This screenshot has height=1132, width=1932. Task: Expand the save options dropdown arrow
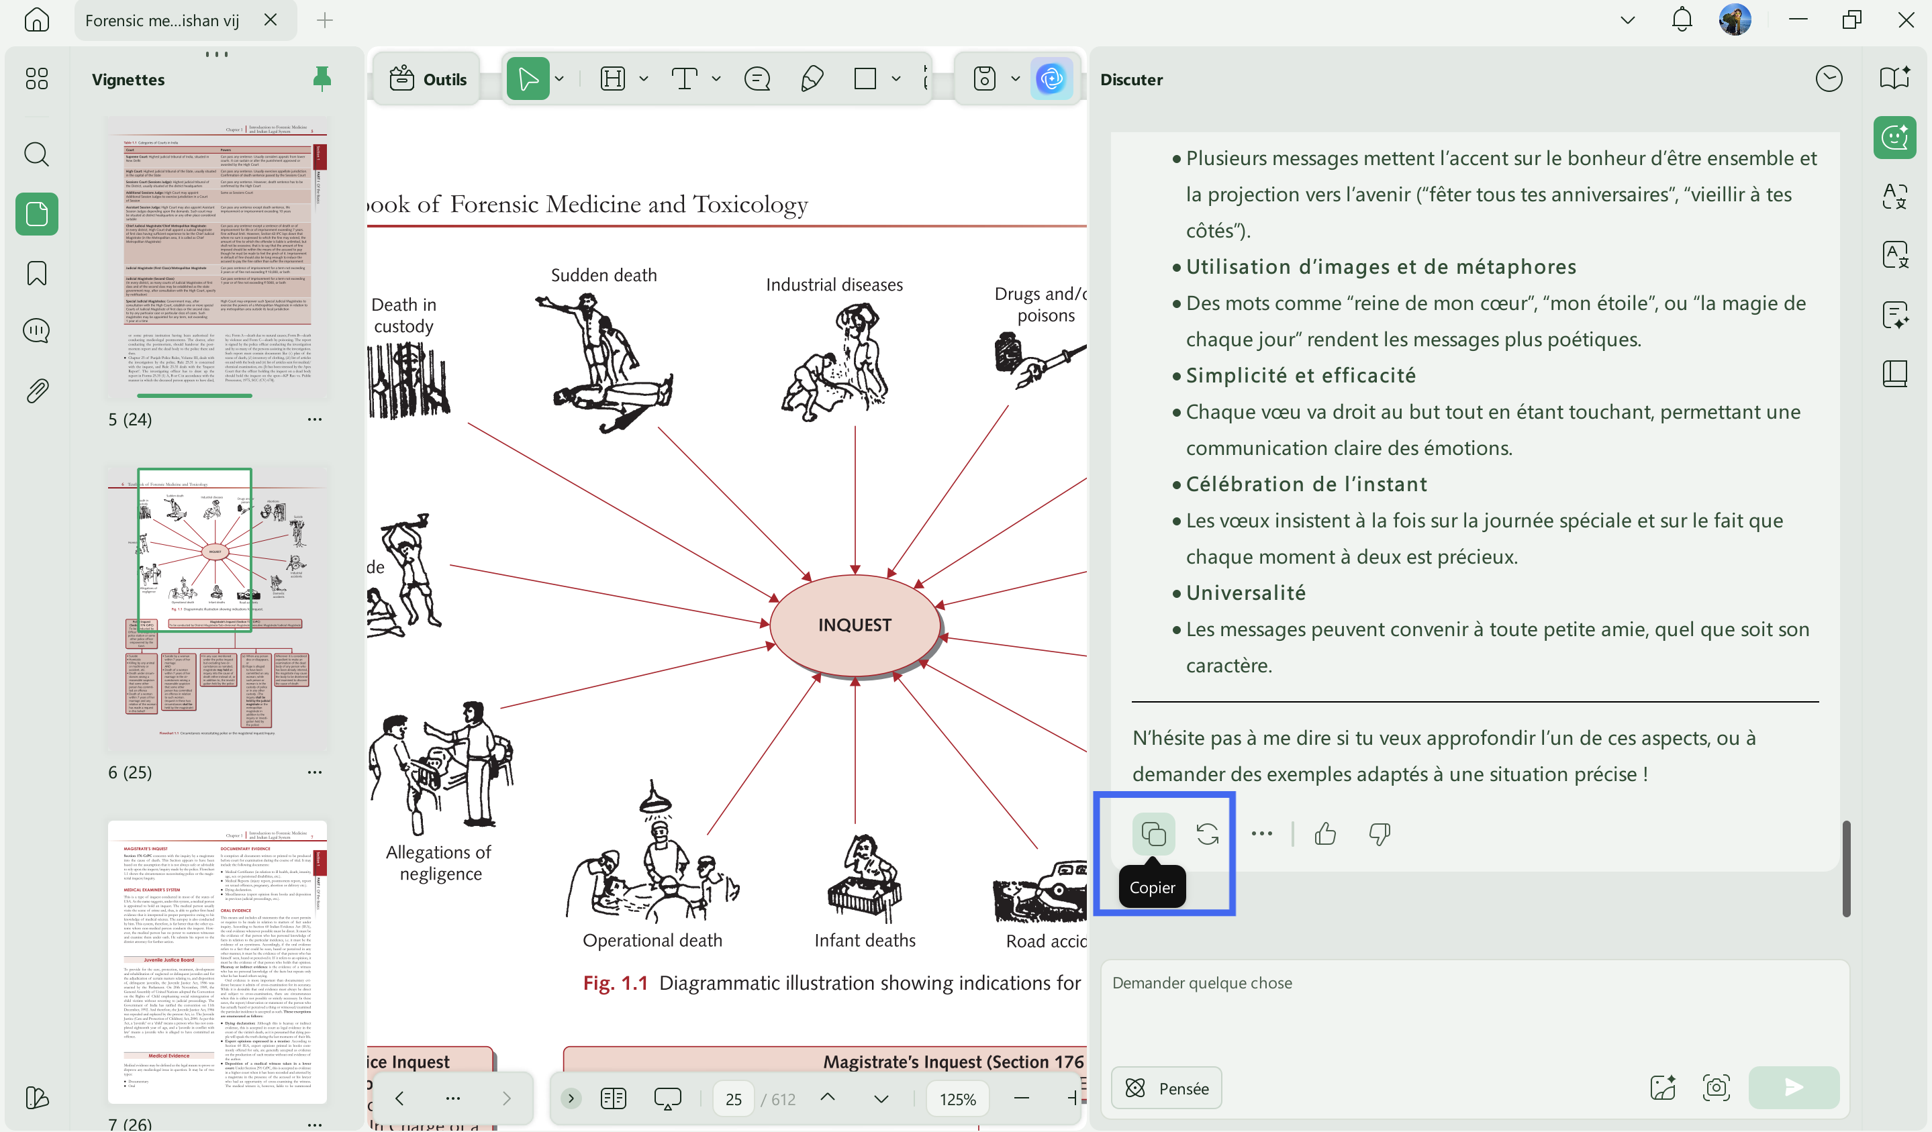(1016, 79)
